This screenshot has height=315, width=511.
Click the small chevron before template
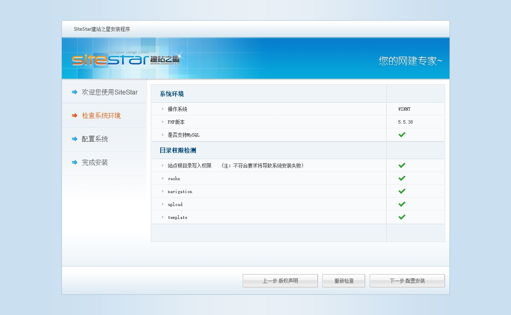pos(163,217)
